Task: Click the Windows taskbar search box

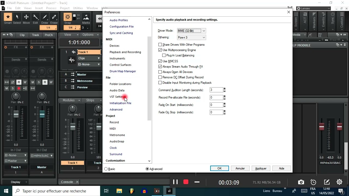Action: 56,191
